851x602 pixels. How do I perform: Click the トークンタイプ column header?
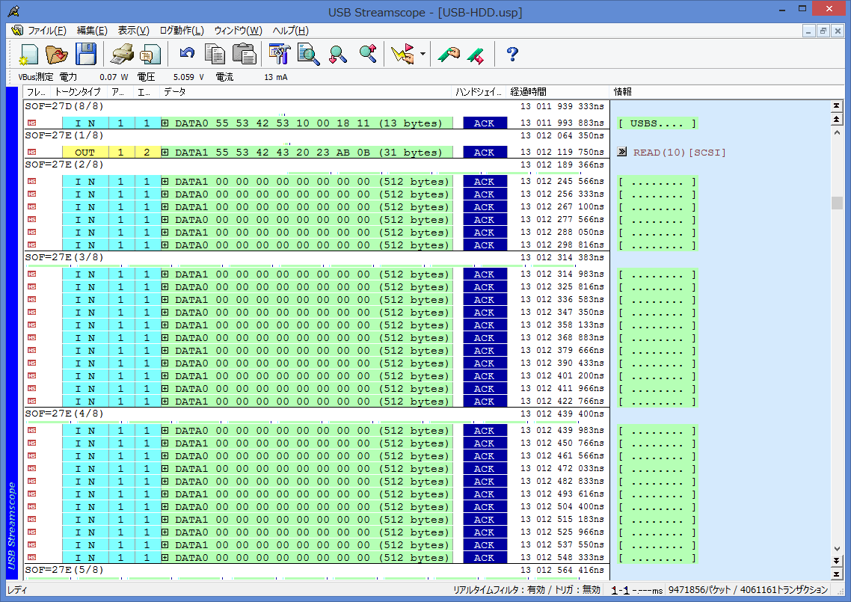(x=79, y=92)
